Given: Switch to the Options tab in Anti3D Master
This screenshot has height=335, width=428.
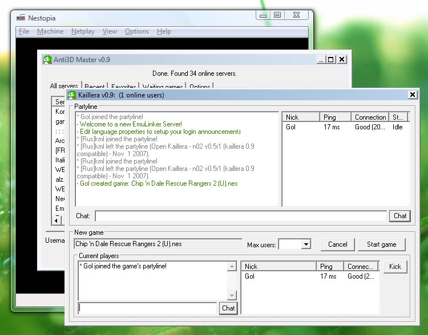Looking at the screenshot, I should coord(200,86).
